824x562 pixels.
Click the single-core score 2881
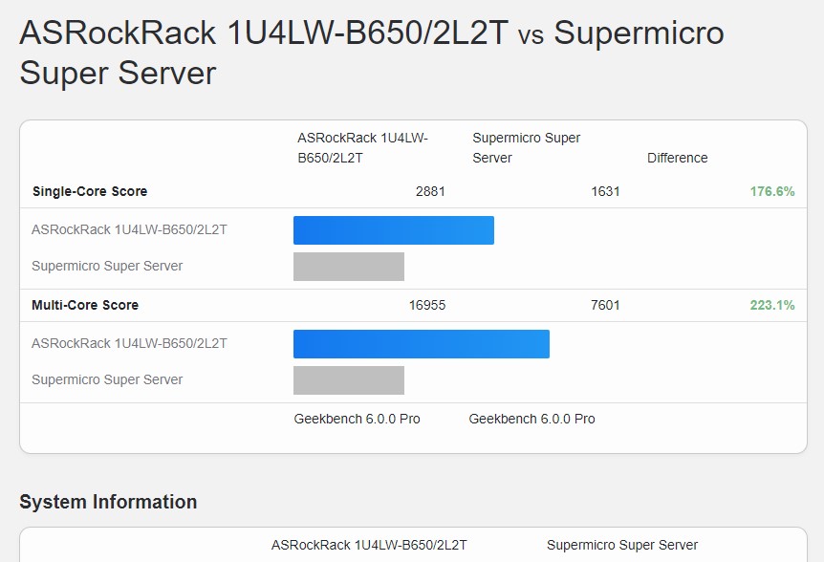[x=430, y=191]
